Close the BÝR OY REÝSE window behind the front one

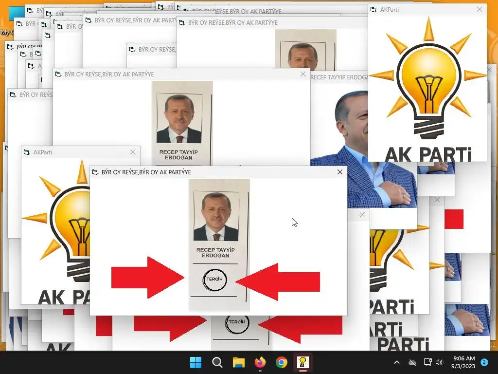[x=302, y=74]
